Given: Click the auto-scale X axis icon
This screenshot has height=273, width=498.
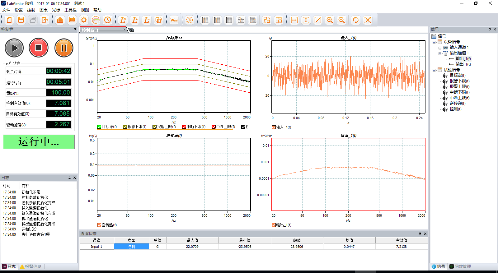Looking at the screenshot, I should [294, 20].
